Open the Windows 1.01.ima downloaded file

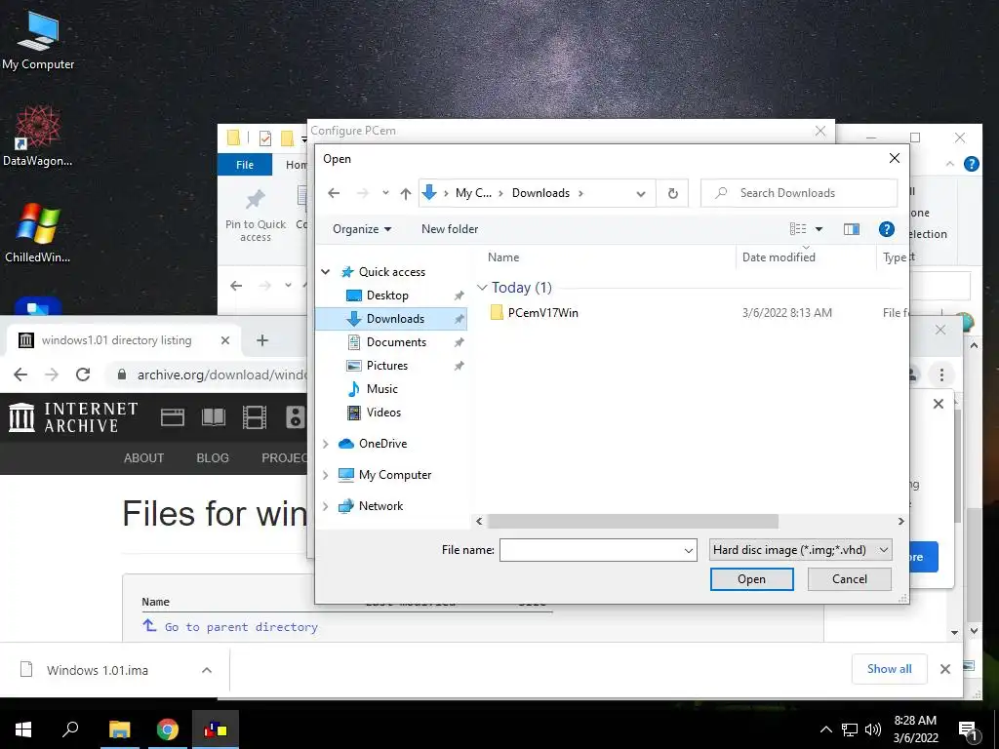point(97,670)
